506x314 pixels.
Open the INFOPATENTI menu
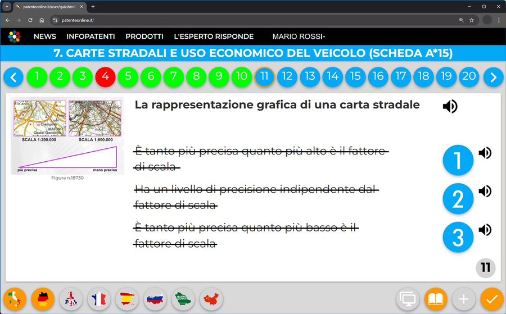click(x=91, y=37)
